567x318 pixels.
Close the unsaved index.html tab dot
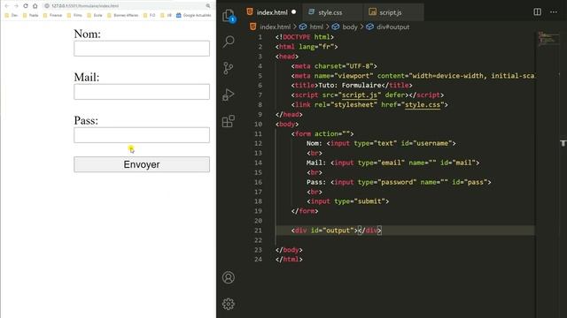[293, 11]
